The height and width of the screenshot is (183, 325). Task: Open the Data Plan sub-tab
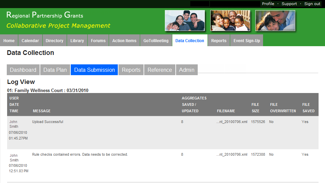tap(55, 70)
